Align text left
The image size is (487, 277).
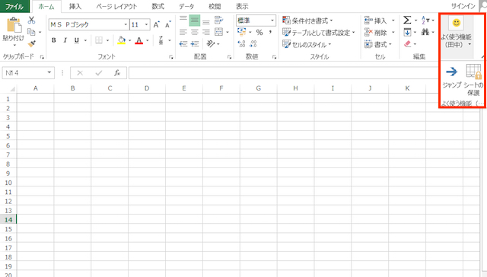click(x=183, y=32)
